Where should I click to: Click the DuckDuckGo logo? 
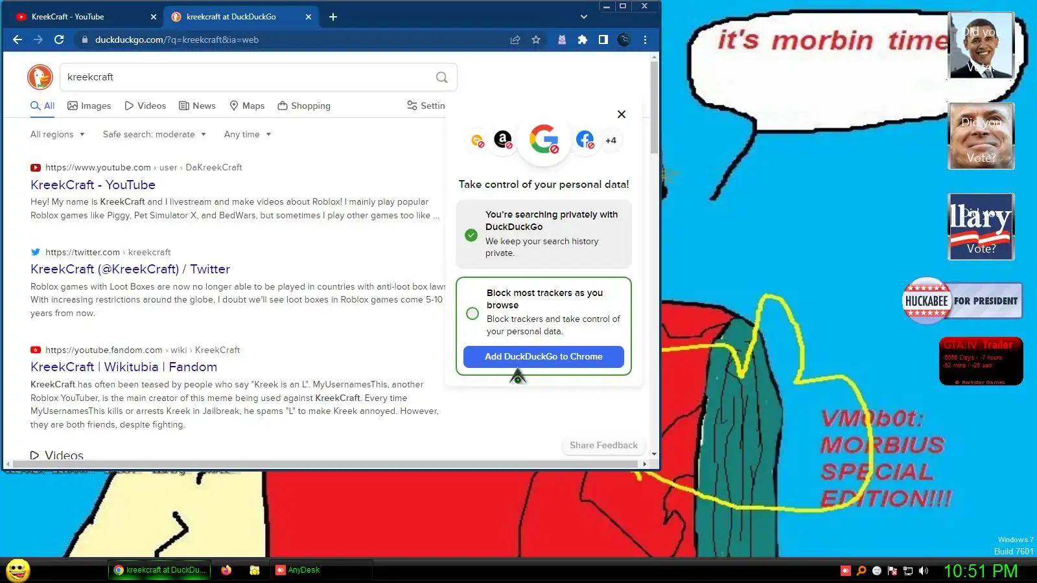click(x=40, y=77)
